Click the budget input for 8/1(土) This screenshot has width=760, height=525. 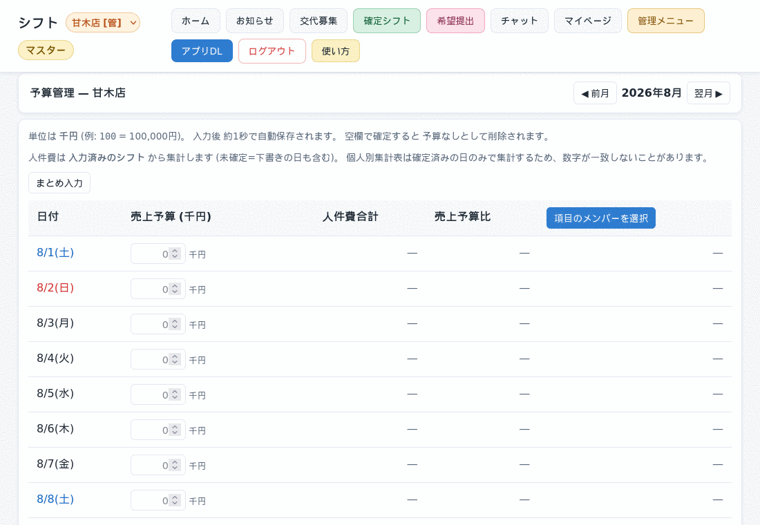[158, 254]
